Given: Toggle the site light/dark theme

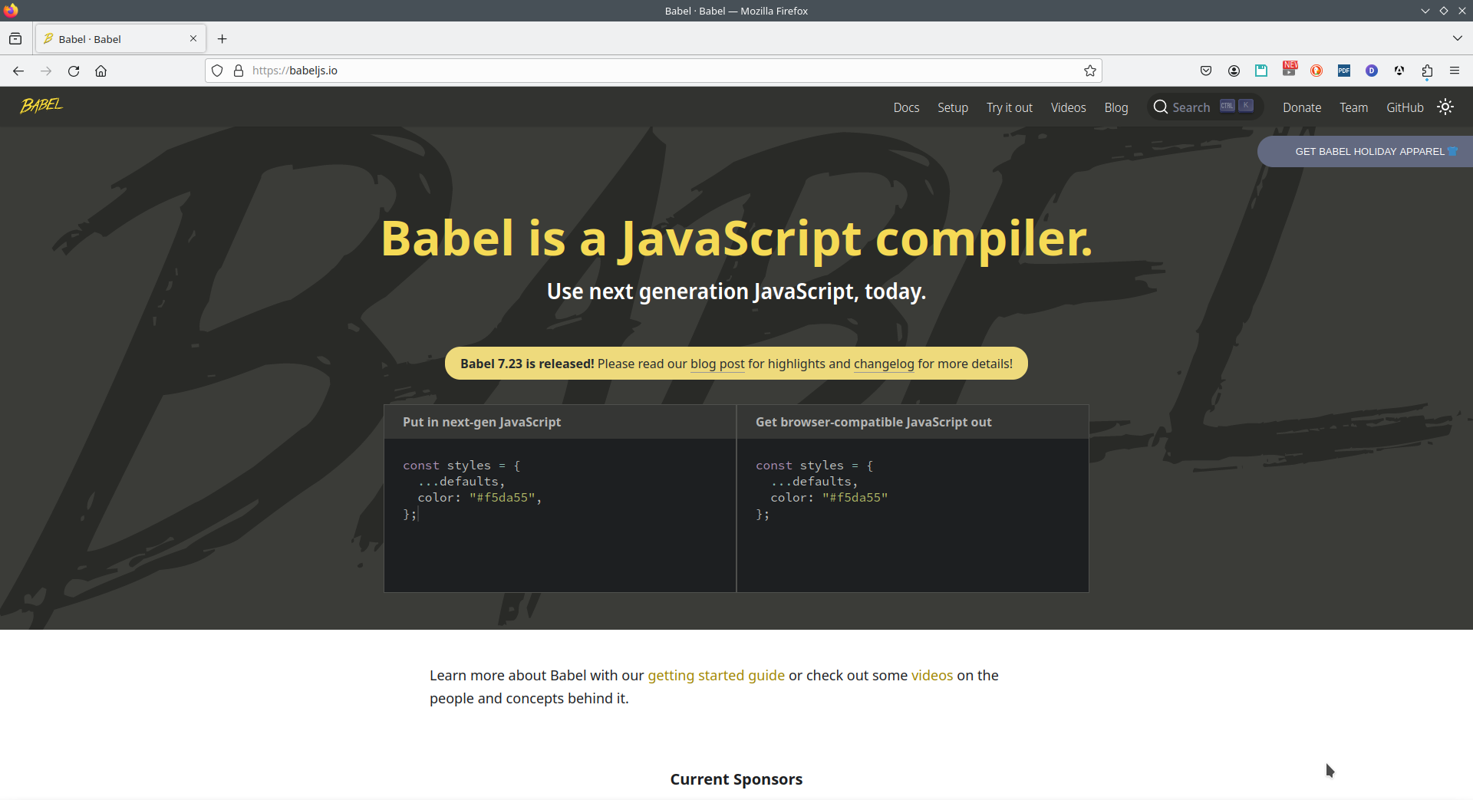Looking at the screenshot, I should point(1445,107).
